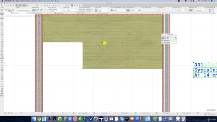Screen dimensions: 217x122
Task: Select the Line tool in the toolbox
Action: (2, 72)
